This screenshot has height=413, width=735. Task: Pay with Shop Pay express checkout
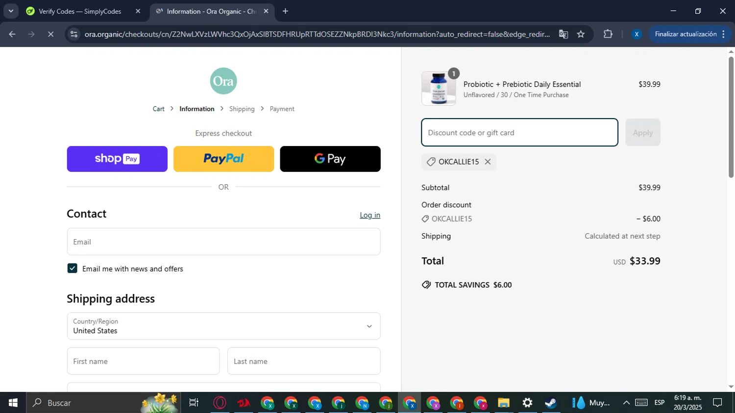coord(117,159)
